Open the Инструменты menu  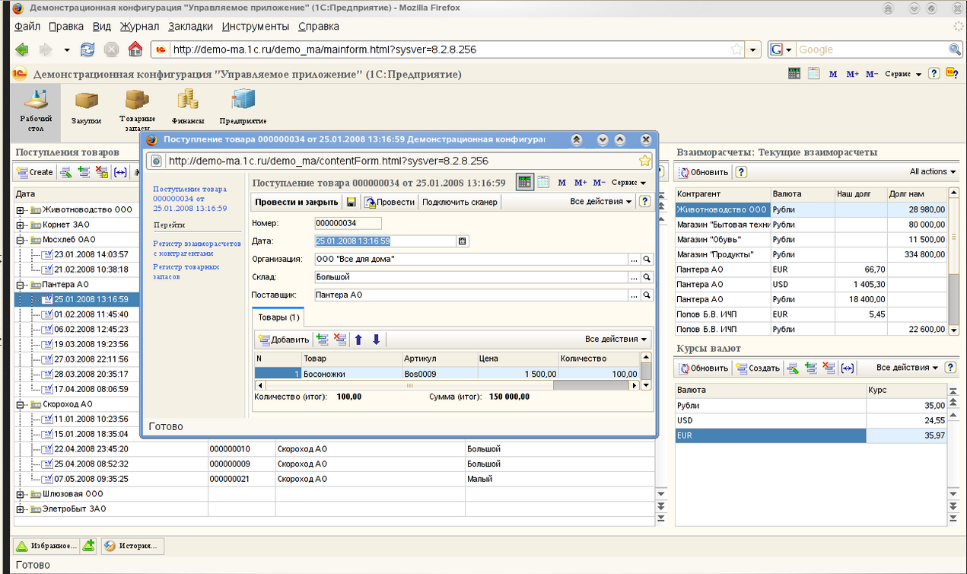[x=256, y=26]
